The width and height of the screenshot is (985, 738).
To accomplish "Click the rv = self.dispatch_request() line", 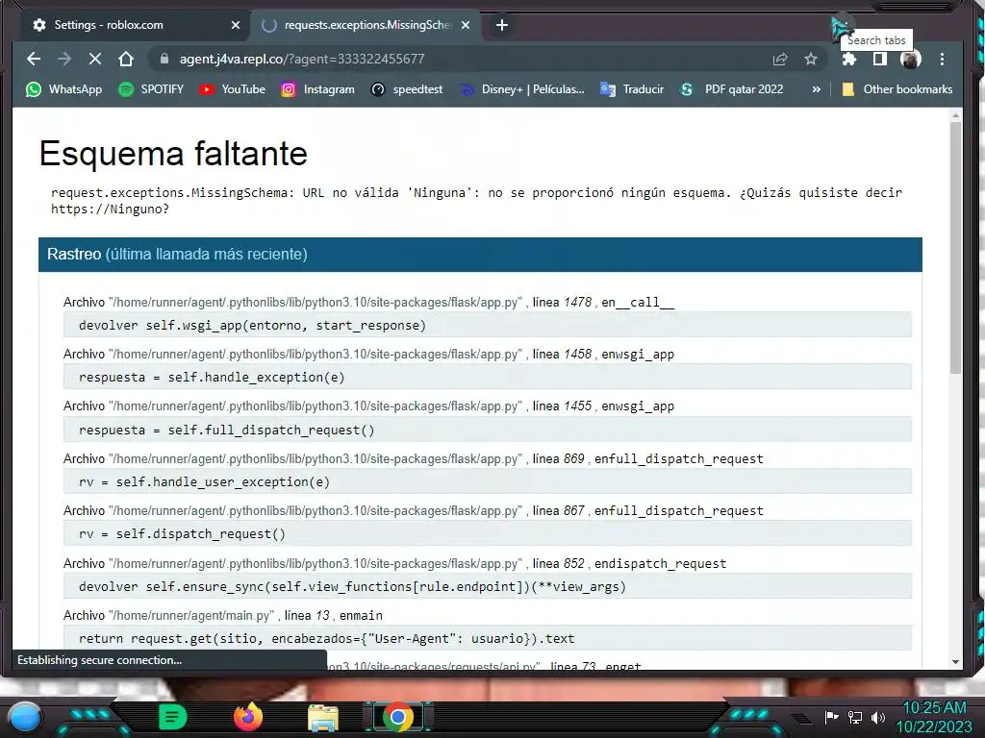I will pyautogui.click(x=488, y=534).
